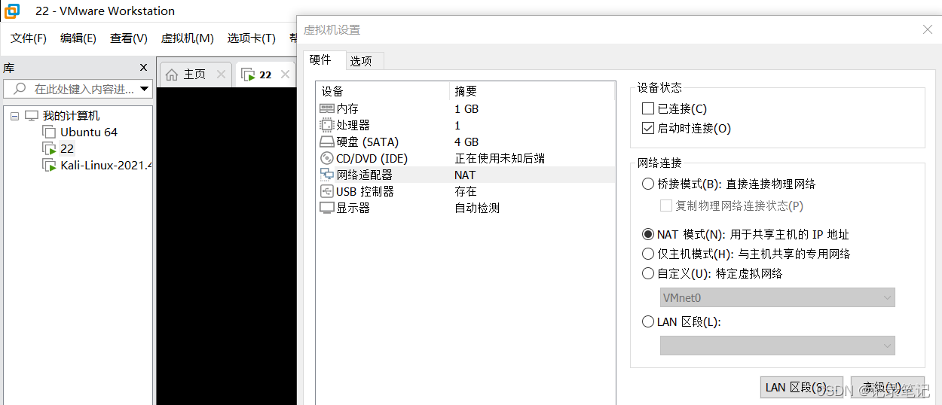Select LAN 区段(L) radio button
This screenshot has height=405, width=942.
[647, 321]
